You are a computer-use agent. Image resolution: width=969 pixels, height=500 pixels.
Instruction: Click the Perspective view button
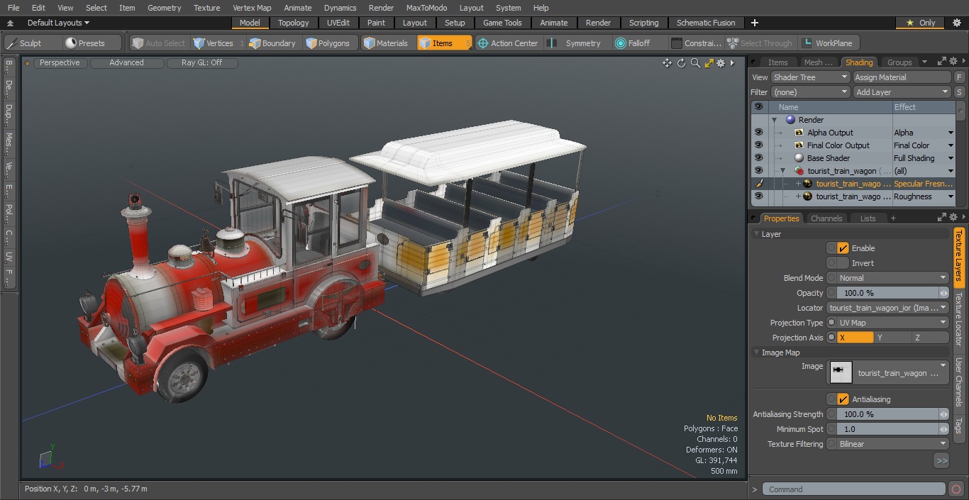(x=60, y=62)
